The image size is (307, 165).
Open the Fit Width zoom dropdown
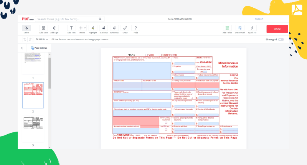click(x=41, y=40)
